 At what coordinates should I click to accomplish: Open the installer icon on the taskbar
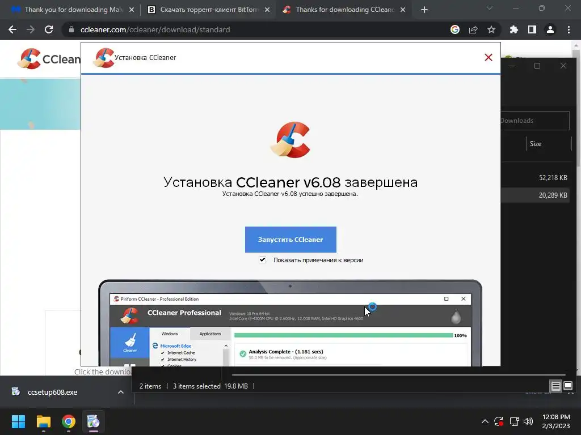[x=94, y=421]
